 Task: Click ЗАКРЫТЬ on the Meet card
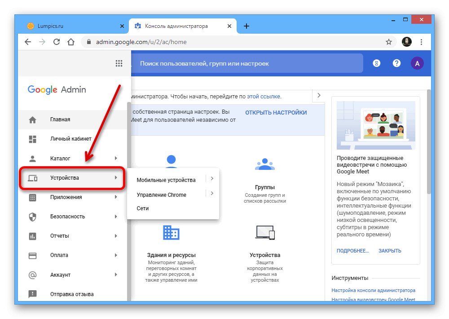pos(390,251)
